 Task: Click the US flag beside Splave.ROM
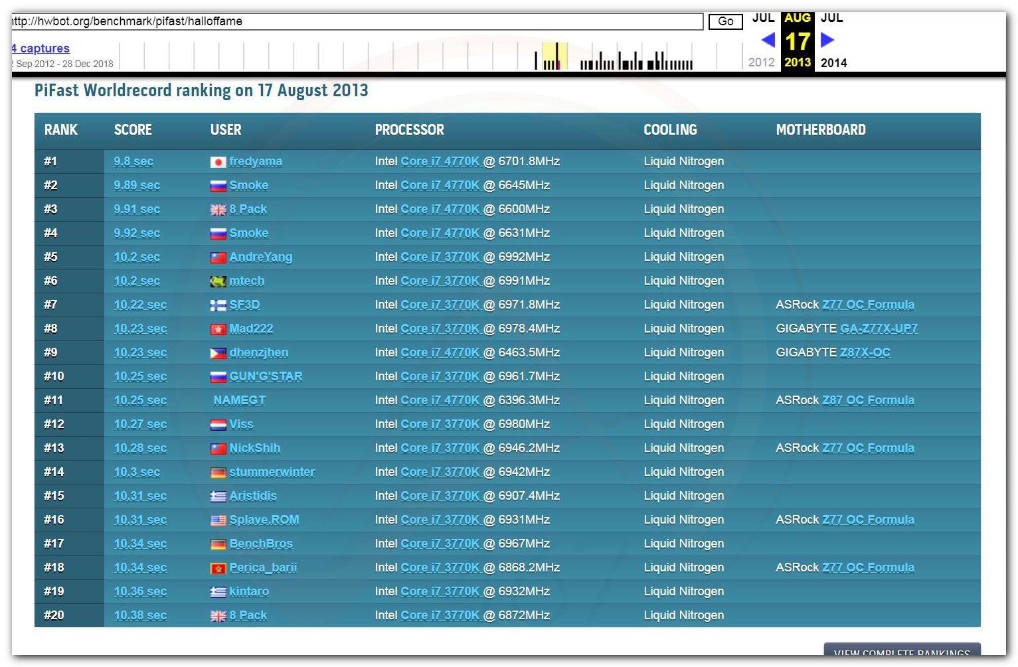(218, 520)
